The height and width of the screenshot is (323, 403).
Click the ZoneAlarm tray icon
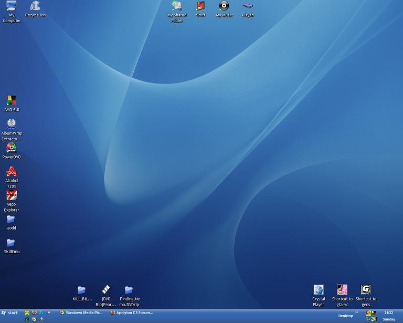tap(368, 313)
